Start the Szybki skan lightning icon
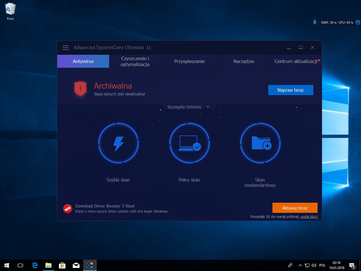This screenshot has height=271, width=361. point(118,143)
